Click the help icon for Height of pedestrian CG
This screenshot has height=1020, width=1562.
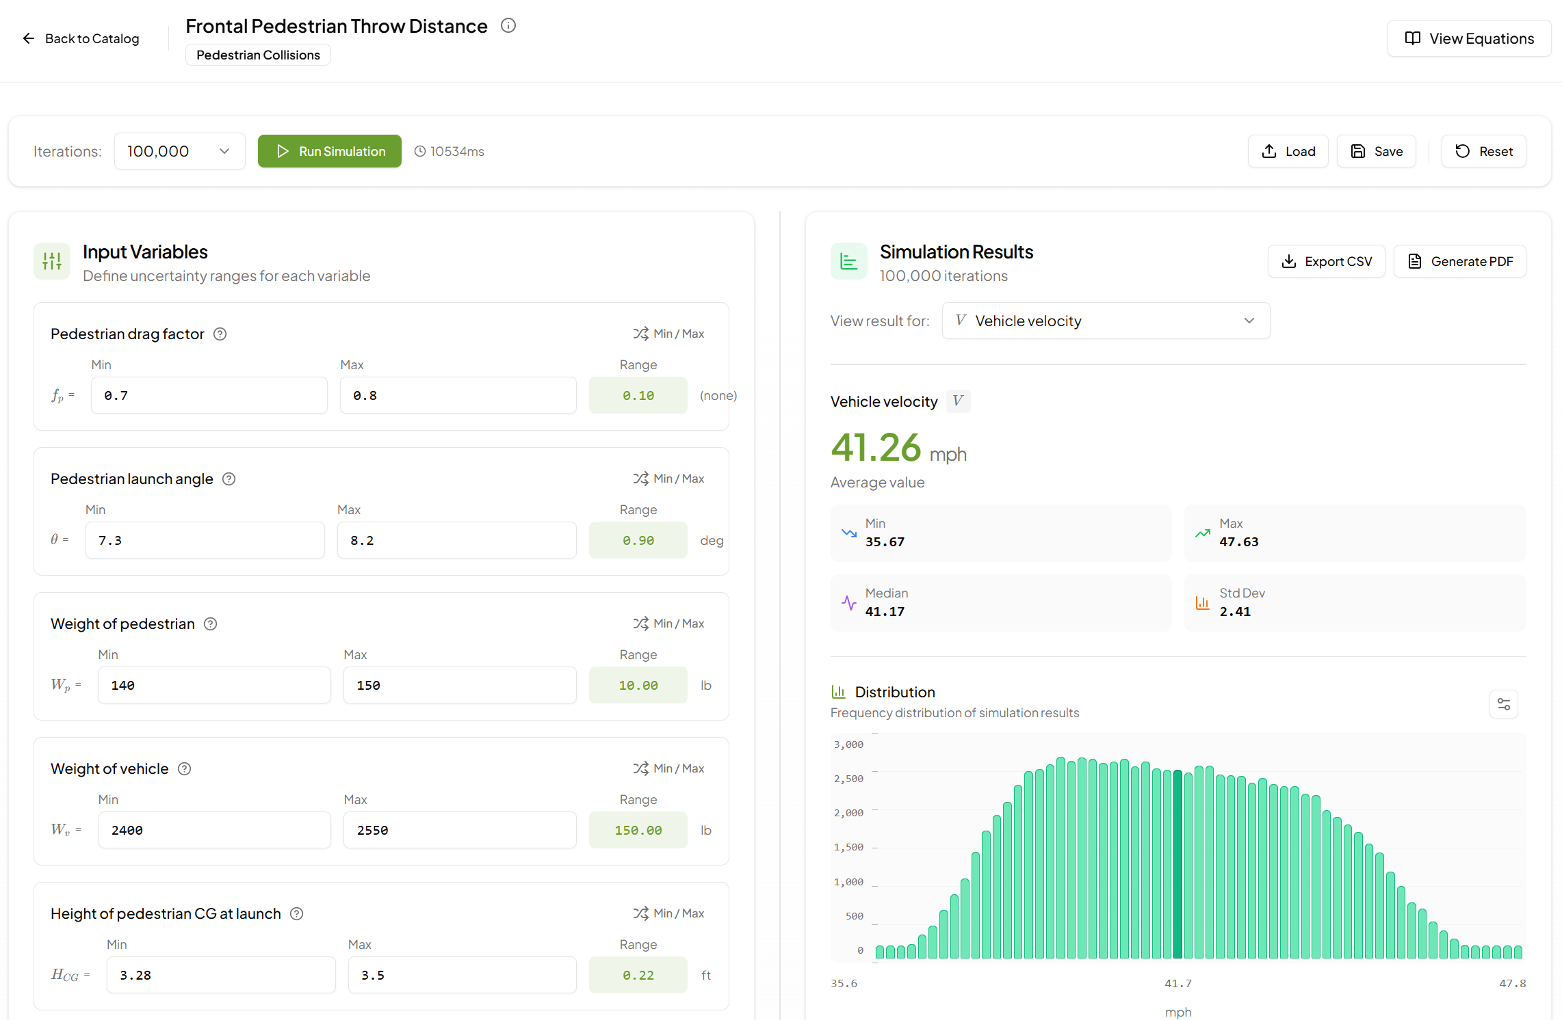(296, 913)
